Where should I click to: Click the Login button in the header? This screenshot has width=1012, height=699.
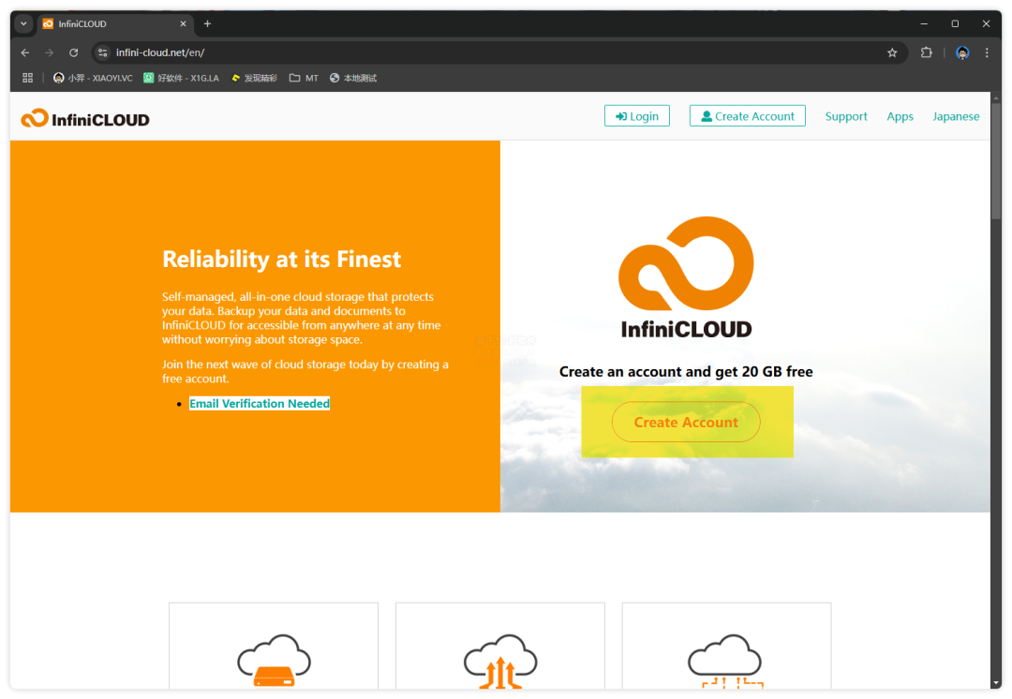click(637, 116)
